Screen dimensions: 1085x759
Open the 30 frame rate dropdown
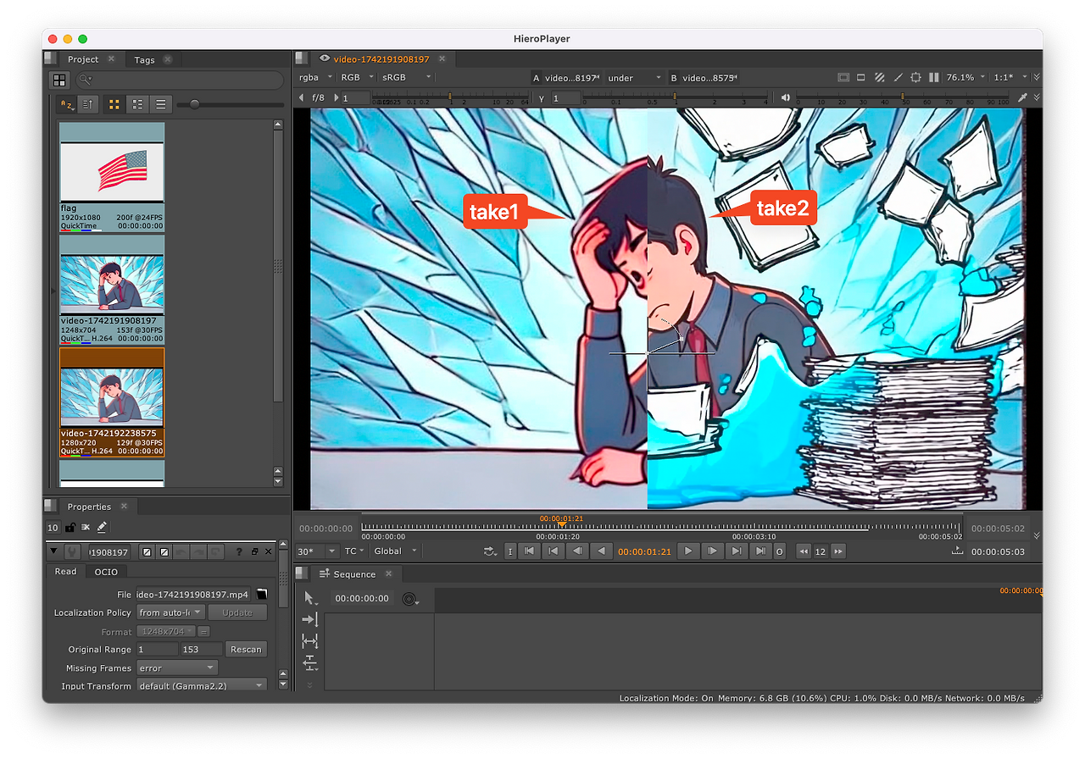click(317, 551)
